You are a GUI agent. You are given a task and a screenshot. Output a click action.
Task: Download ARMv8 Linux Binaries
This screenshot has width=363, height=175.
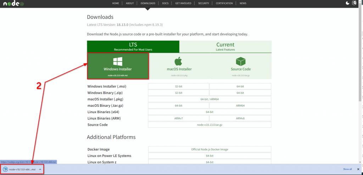point(240,118)
